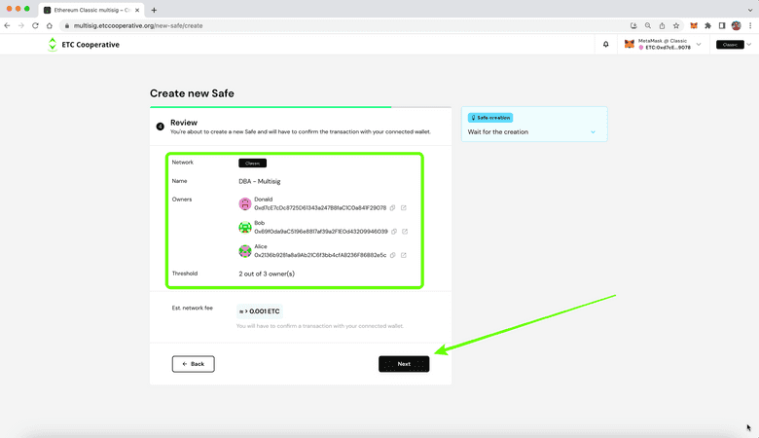Toggle the browser side panel
The height and width of the screenshot is (438, 759).
click(x=722, y=25)
